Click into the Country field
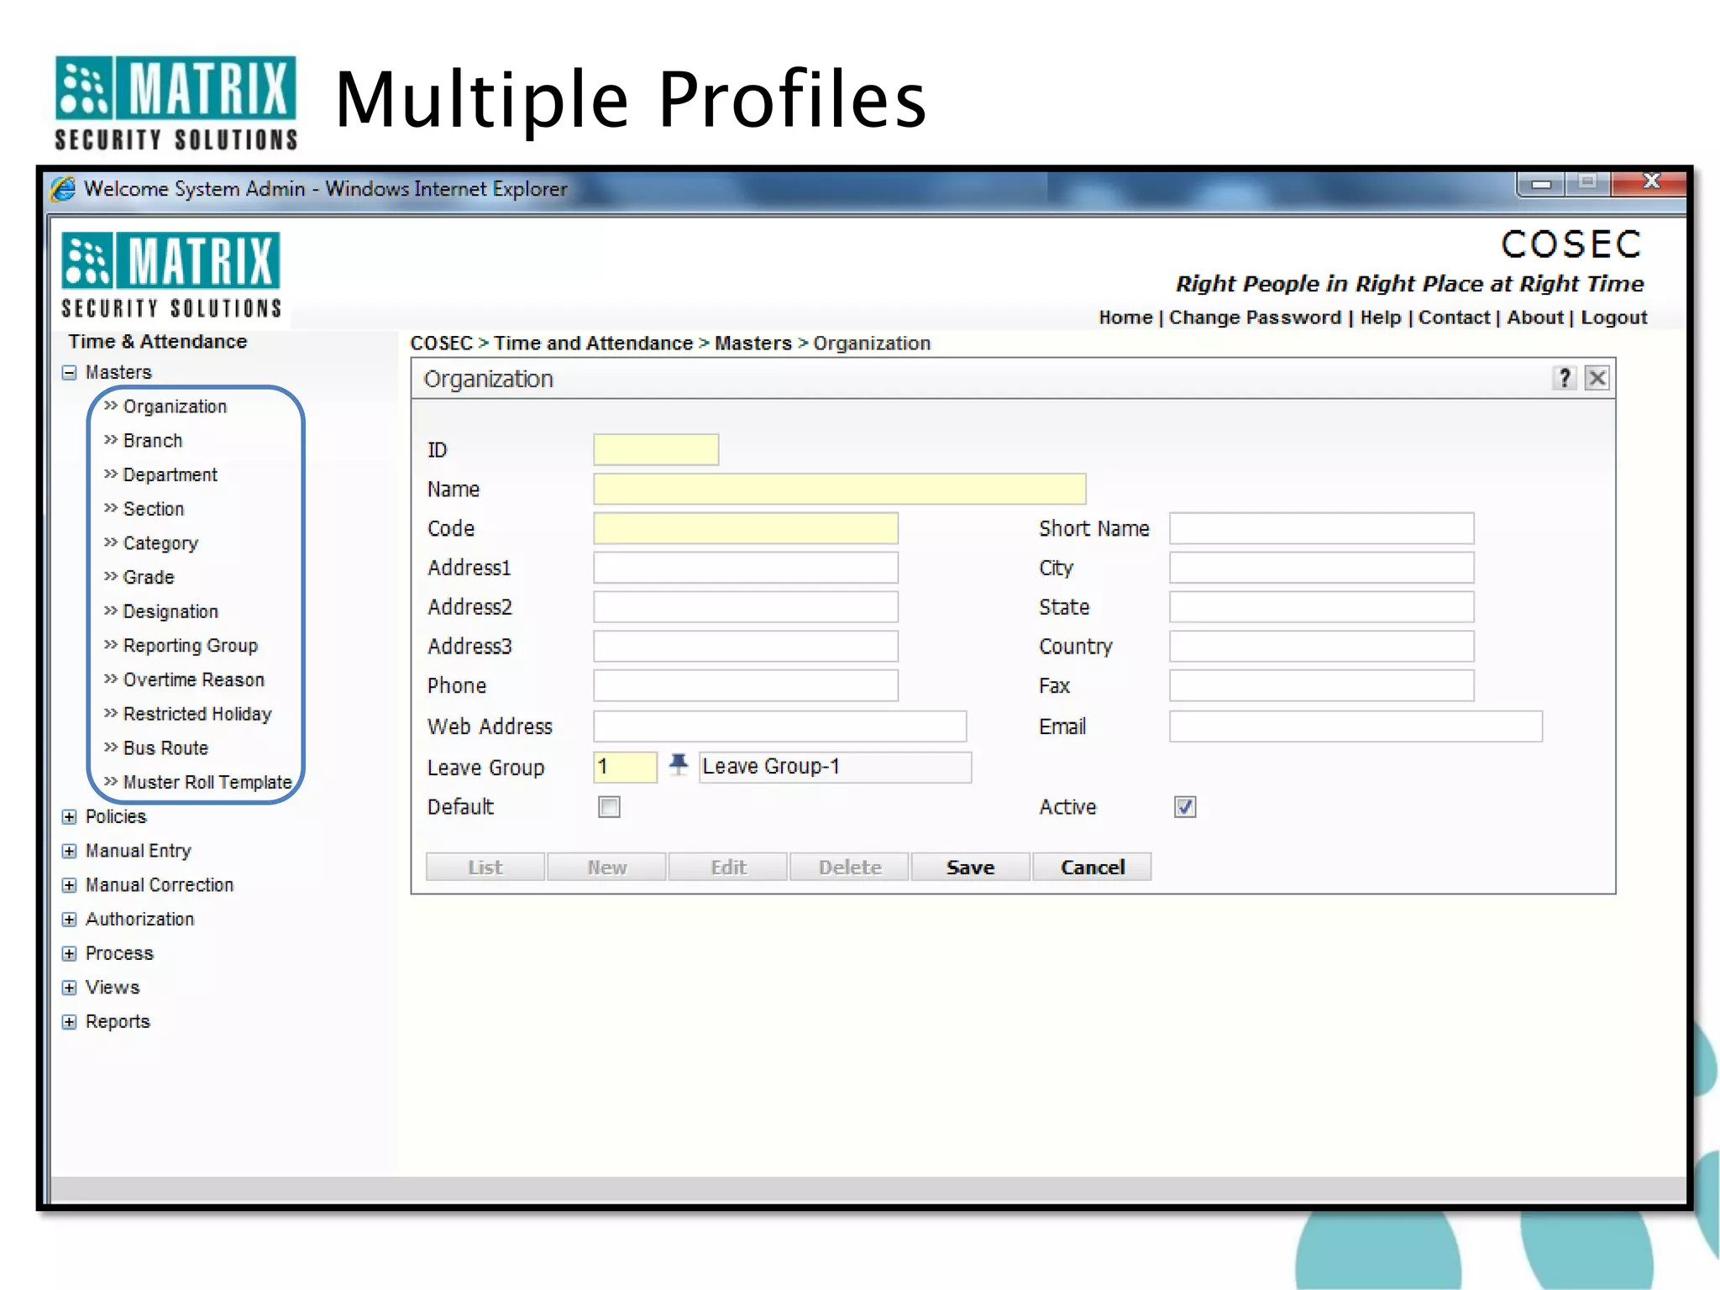1720x1290 pixels. click(x=1321, y=646)
